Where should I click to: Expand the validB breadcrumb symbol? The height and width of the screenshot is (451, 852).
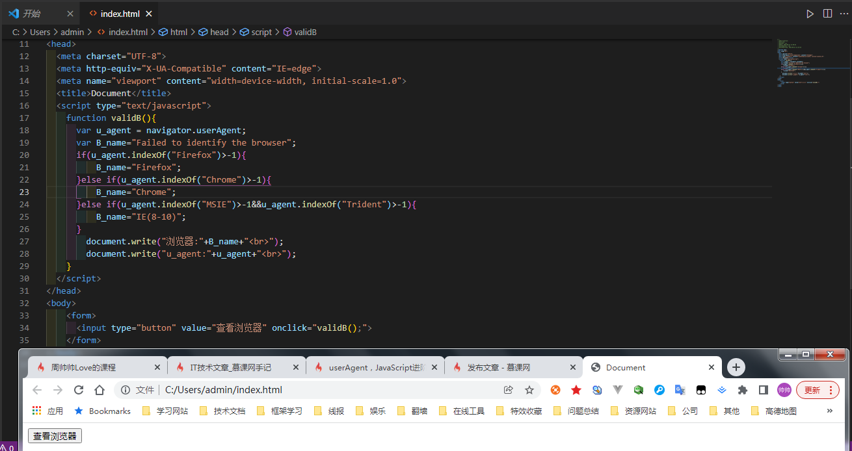pyautogui.click(x=300, y=32)
